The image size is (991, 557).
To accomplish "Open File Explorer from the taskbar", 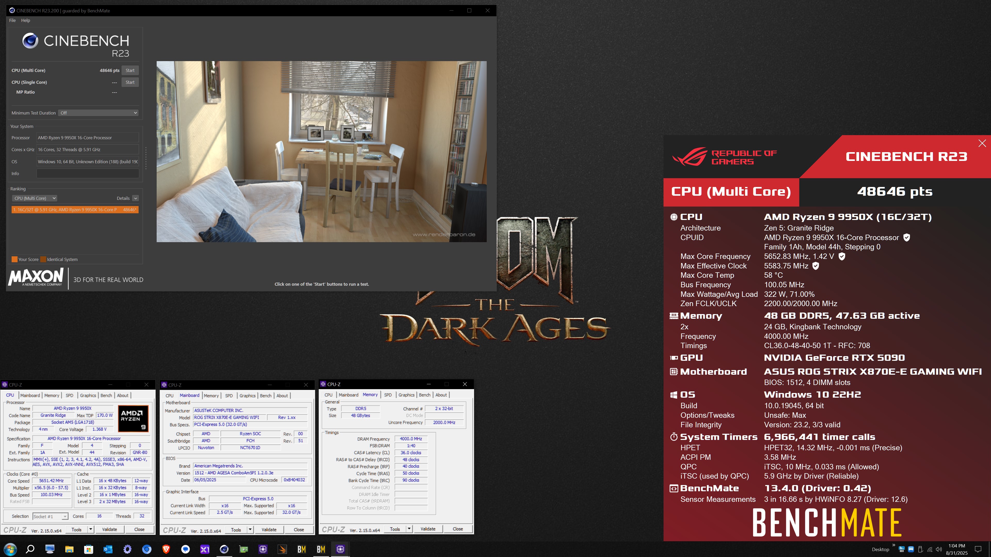I will click(69, 549).
